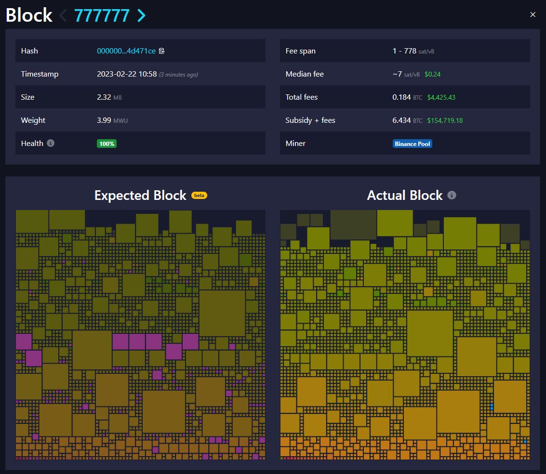This screenshot has width=546, height=474.
Task: Click block number 777777 in the title
Action: click(102, 16)
